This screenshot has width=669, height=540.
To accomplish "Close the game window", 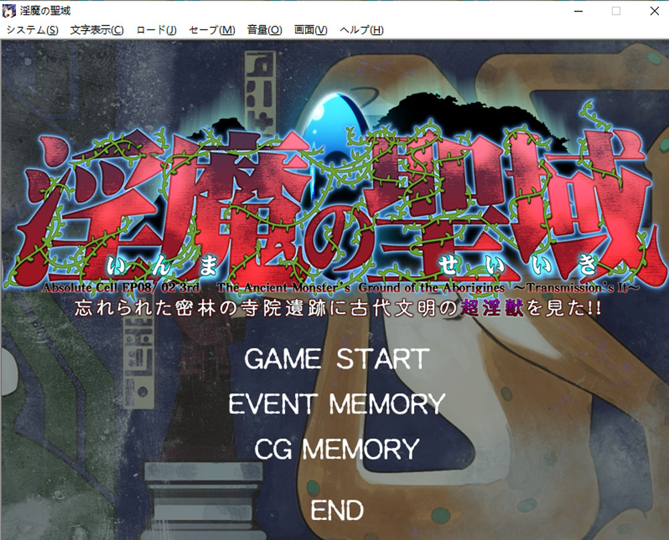I will pos(654,11).
